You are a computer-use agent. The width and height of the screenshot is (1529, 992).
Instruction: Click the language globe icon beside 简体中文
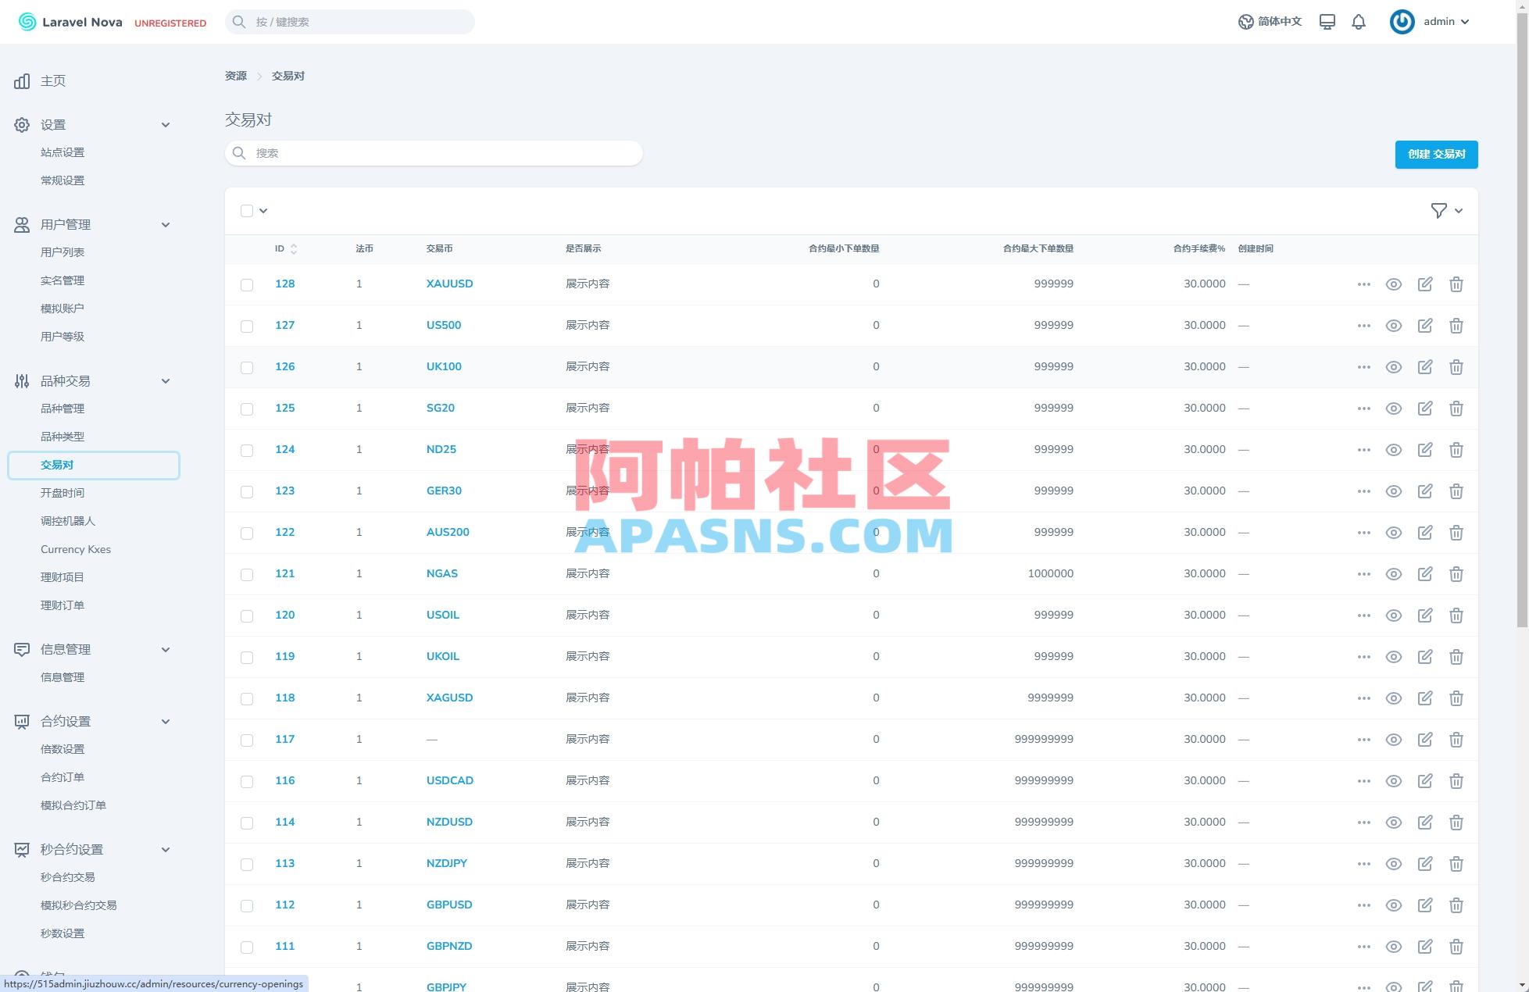(1245, 21)
